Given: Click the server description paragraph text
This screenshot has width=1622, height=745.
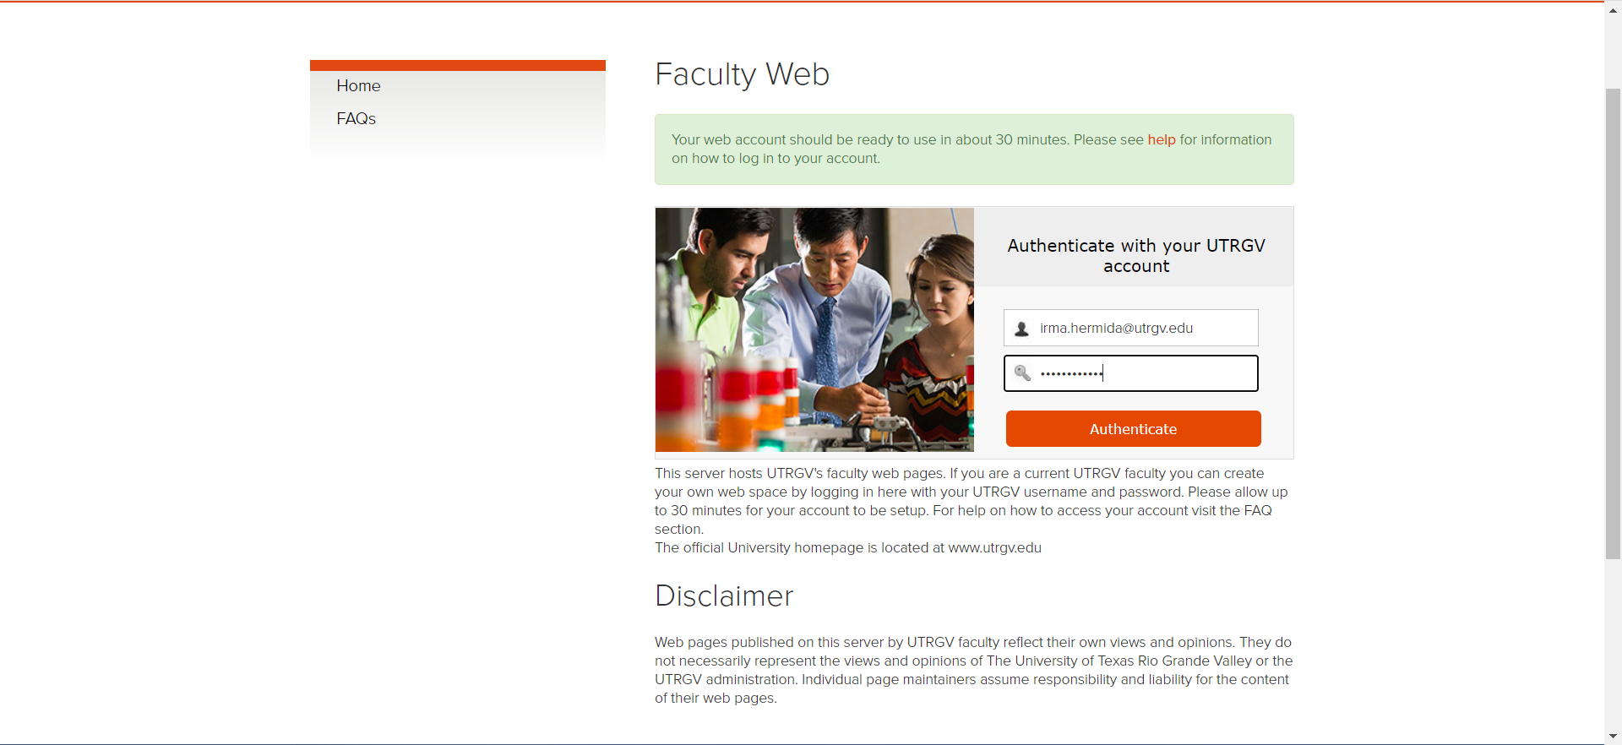Looking at the screenshot, I should tap(970, 501).
